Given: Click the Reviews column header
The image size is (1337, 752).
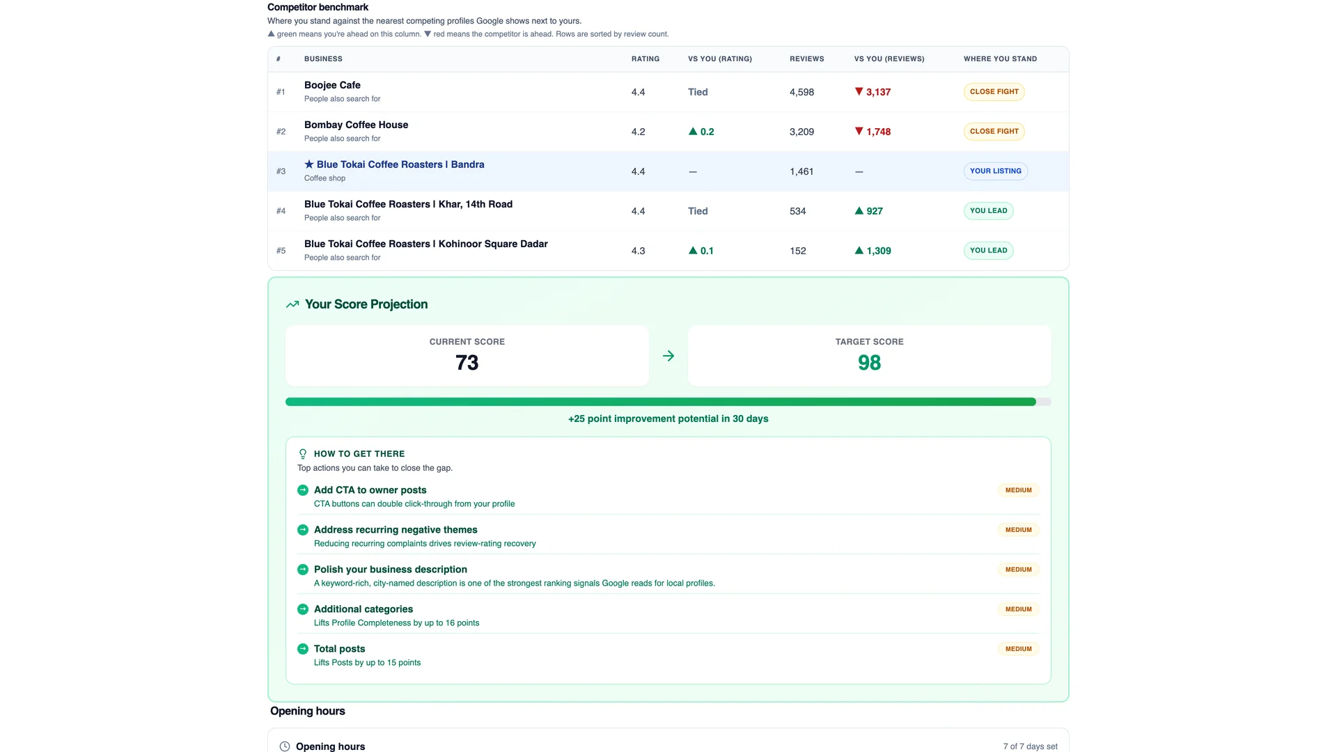Looking at the screenshot, I should 806,59.
